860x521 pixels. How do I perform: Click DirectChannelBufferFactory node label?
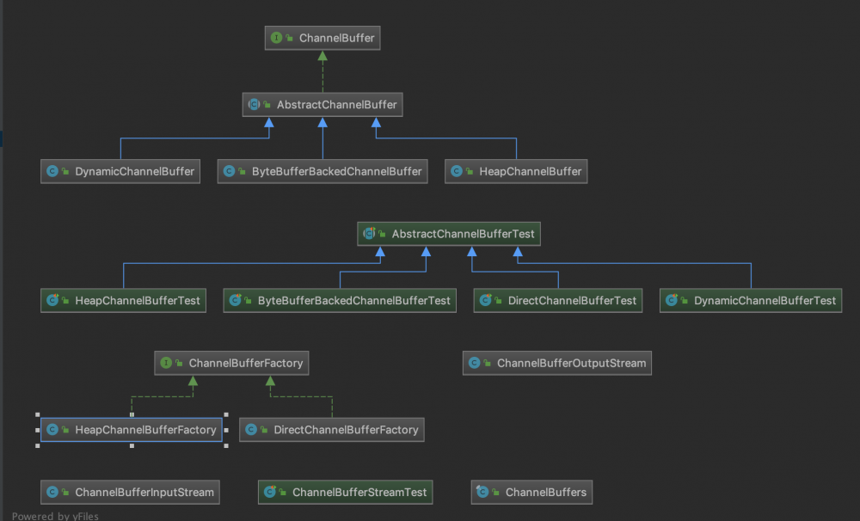(x=346, y=429)
